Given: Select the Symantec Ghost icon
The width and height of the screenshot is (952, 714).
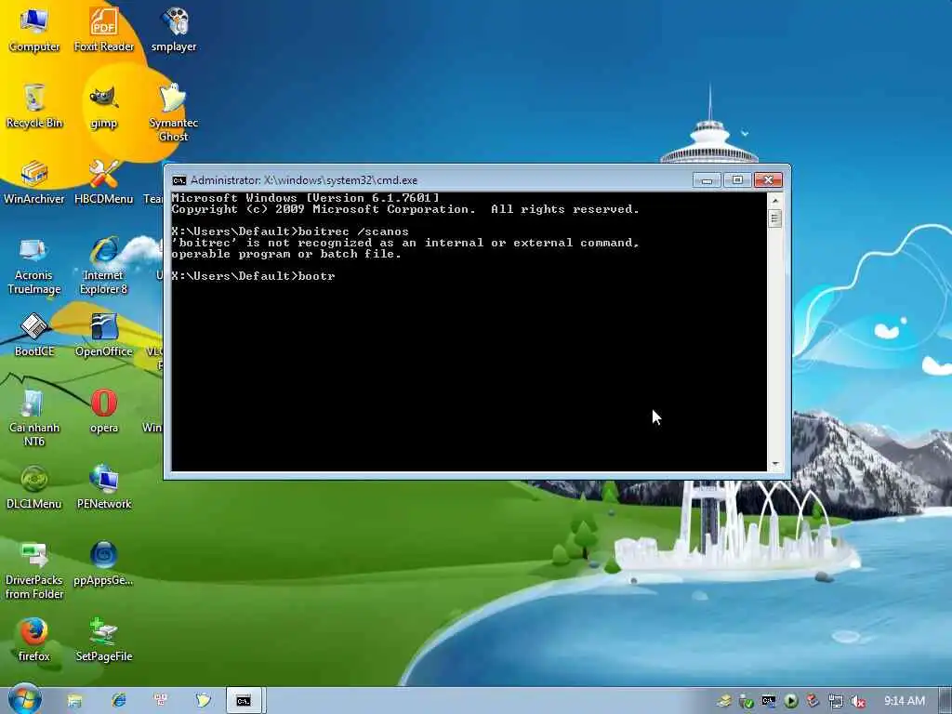Looking at the screenshot, I should [174, 112].
